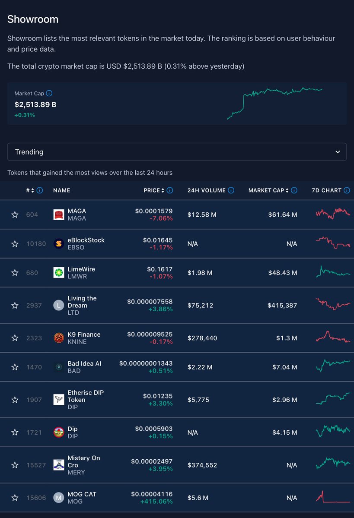Toggle favorite star for Bad Idea AI
This screenshot has width=354, height=518.
pos(15,367)
